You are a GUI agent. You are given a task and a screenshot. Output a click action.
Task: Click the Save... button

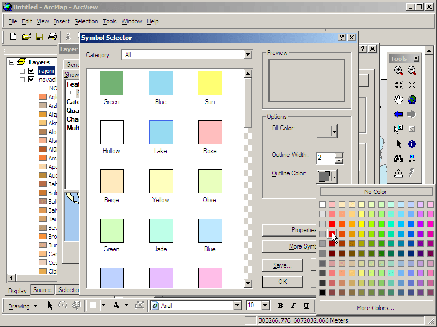point(282,265)
